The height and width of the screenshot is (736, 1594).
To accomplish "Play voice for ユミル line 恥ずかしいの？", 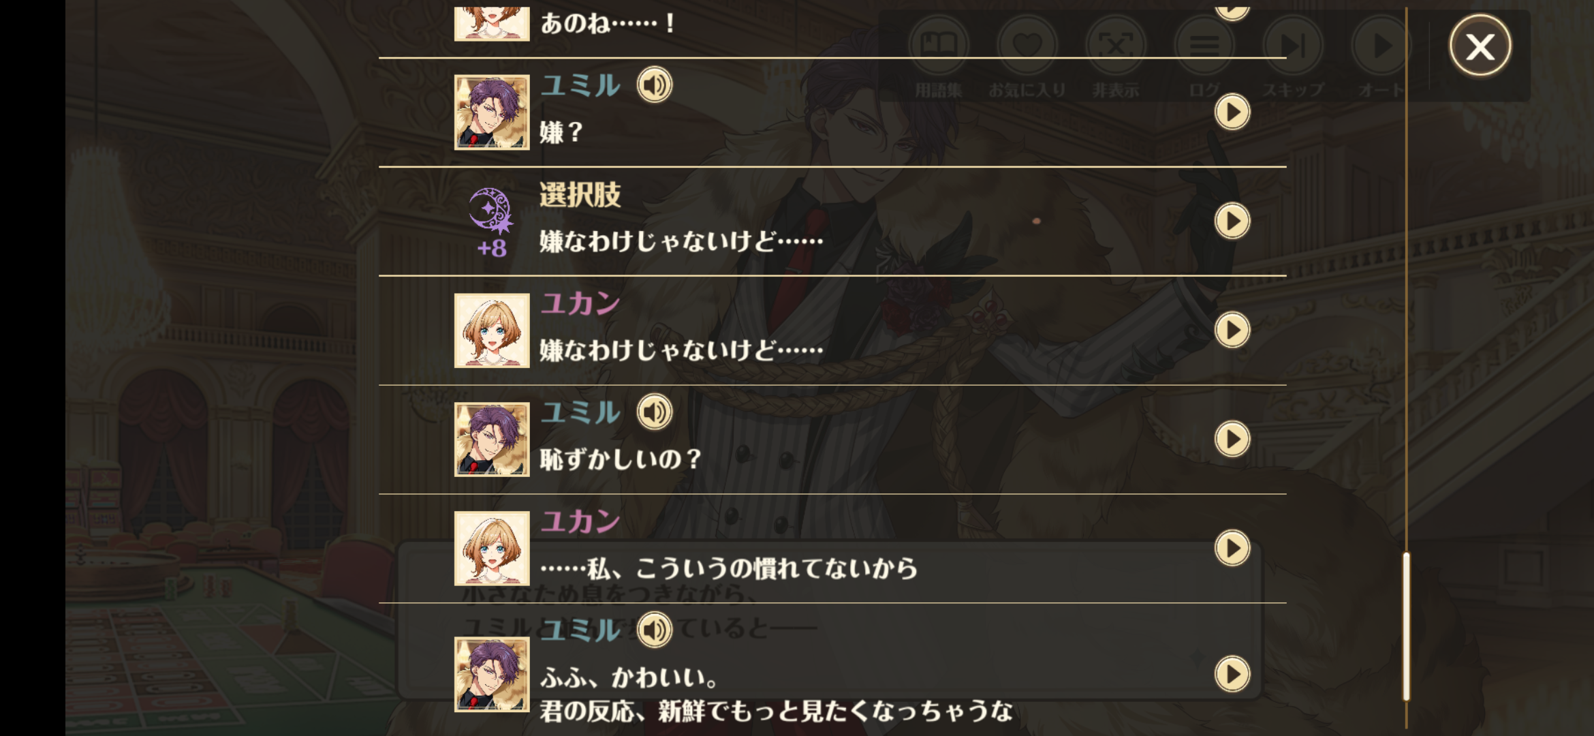I will 654,412.
